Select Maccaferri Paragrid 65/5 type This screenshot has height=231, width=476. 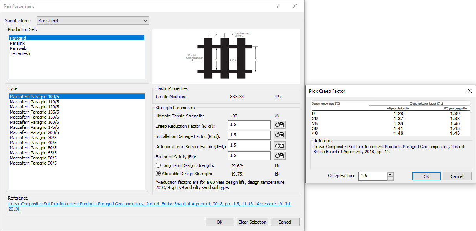point(77,153)
